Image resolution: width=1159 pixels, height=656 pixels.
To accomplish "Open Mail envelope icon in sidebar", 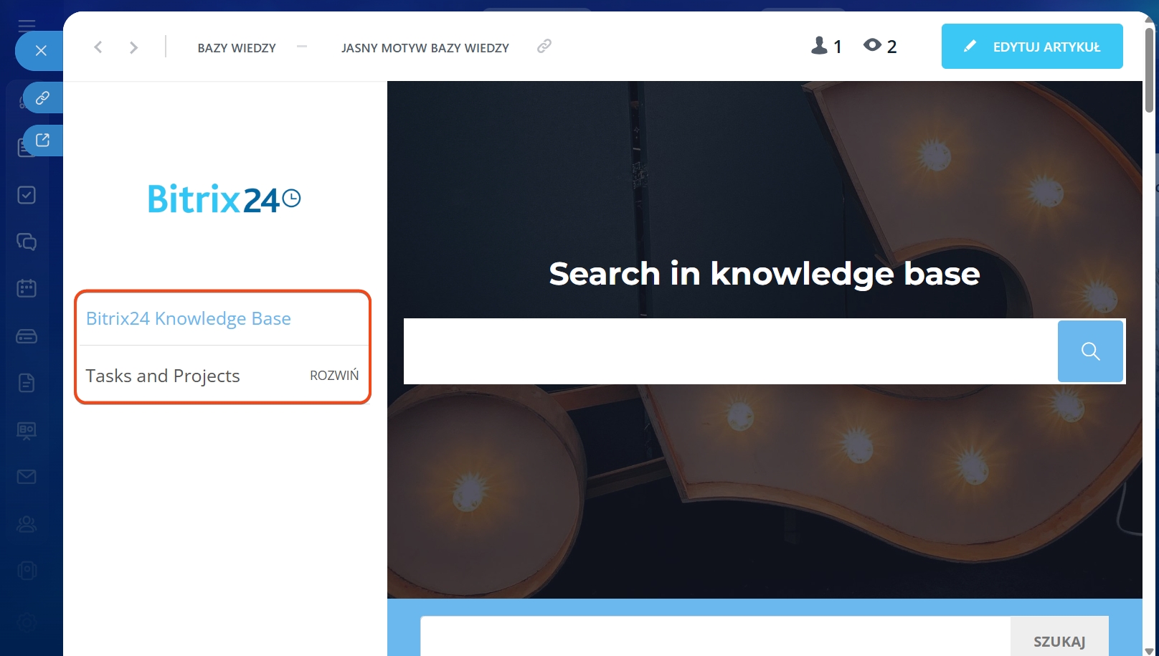I will (27, 477).
